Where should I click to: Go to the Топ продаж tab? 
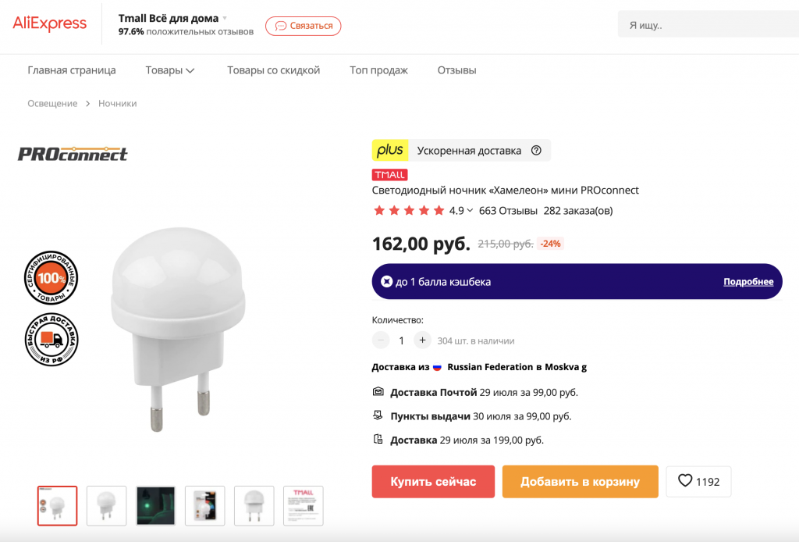(378, 70)
